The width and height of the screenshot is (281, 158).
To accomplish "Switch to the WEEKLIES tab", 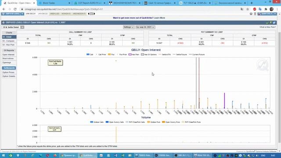I will (x=54, y=14).
